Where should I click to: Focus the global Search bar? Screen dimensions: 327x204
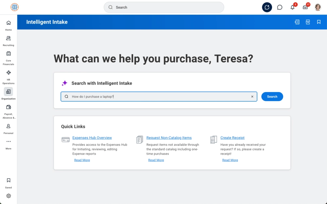coord(164,7)
